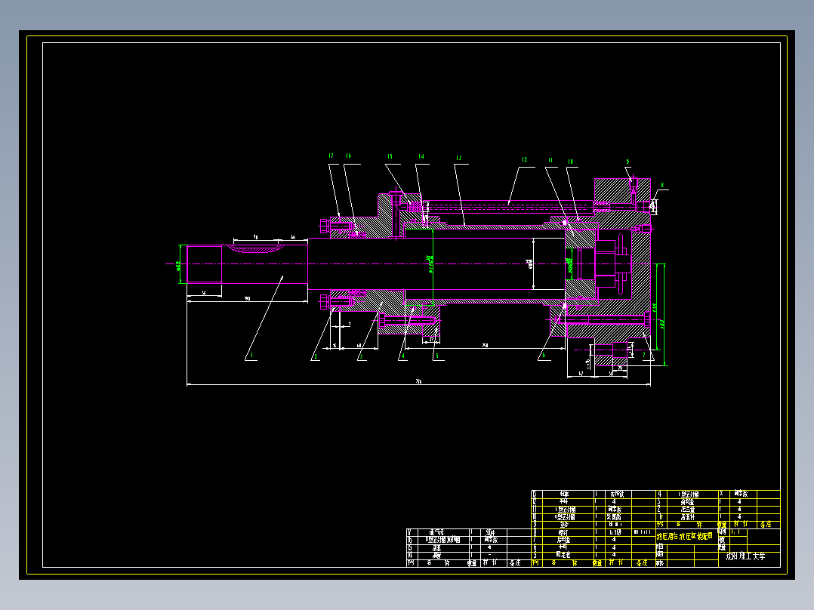Select part balloon number 17
Screen dimensions: 814x610
click(331, 156)
